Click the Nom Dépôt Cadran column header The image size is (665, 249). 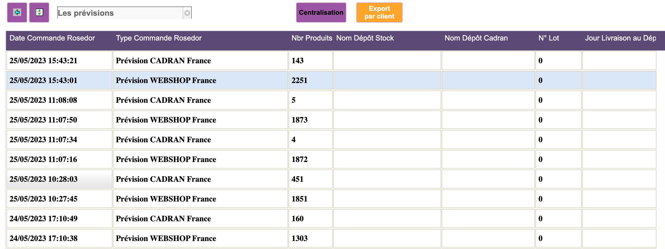pos(476,38)
